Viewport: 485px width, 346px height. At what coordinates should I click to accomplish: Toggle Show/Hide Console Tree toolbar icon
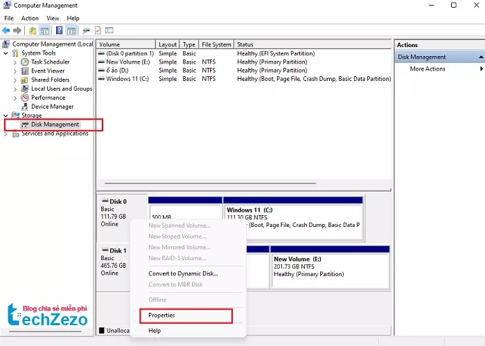[44, 30]
